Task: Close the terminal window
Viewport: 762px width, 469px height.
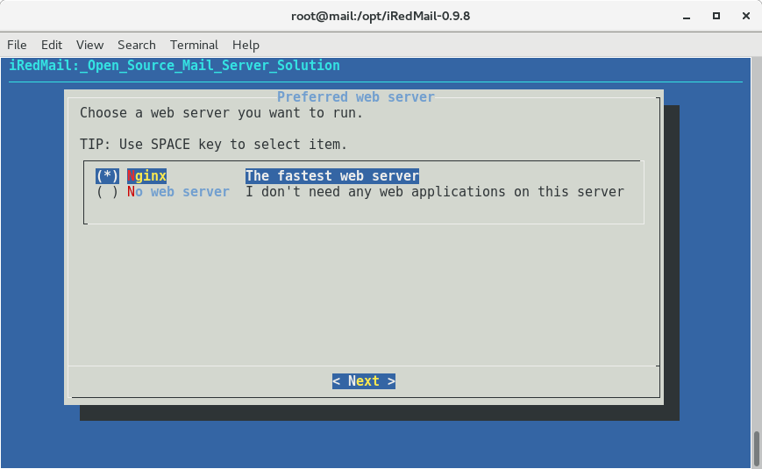Action: 746,16
